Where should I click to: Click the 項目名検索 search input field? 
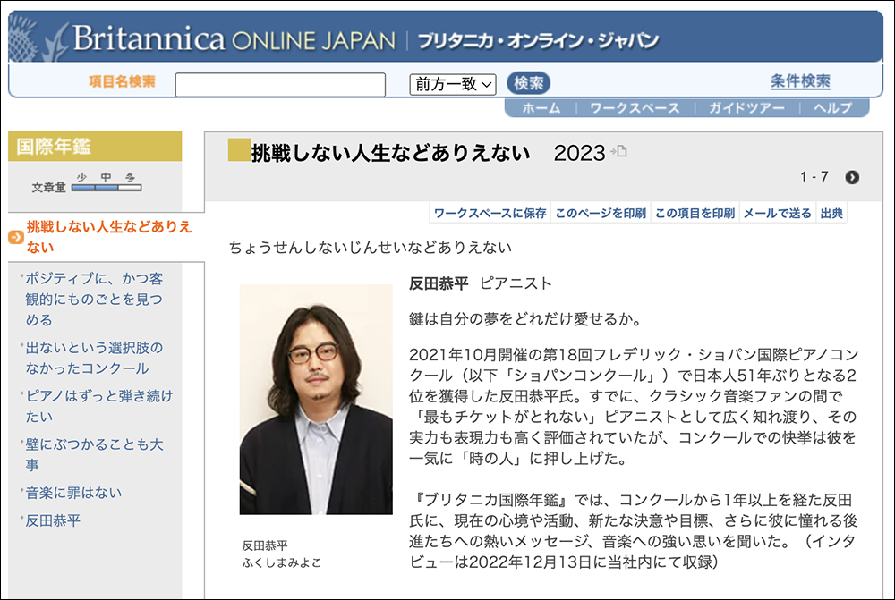pyautogui.click(x=280, y=85)
